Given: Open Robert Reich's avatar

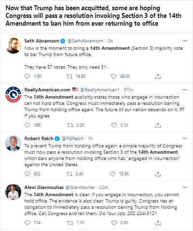Looking at the screenshot, I should (x=14, y=144).
